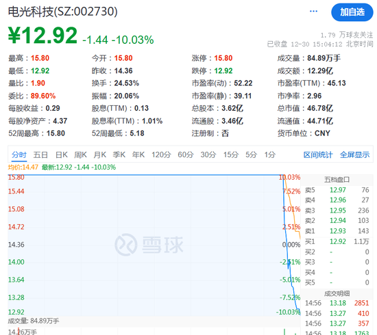The image size is (377, 335).
Task: Select the 卖2 order row at 12.94
Action: (337, 220)
